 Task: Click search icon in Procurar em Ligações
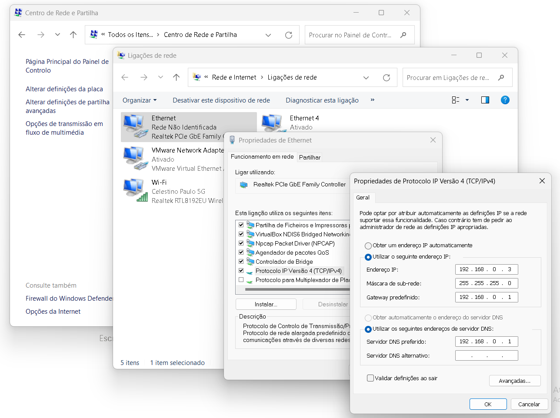[x=501, y=77]
